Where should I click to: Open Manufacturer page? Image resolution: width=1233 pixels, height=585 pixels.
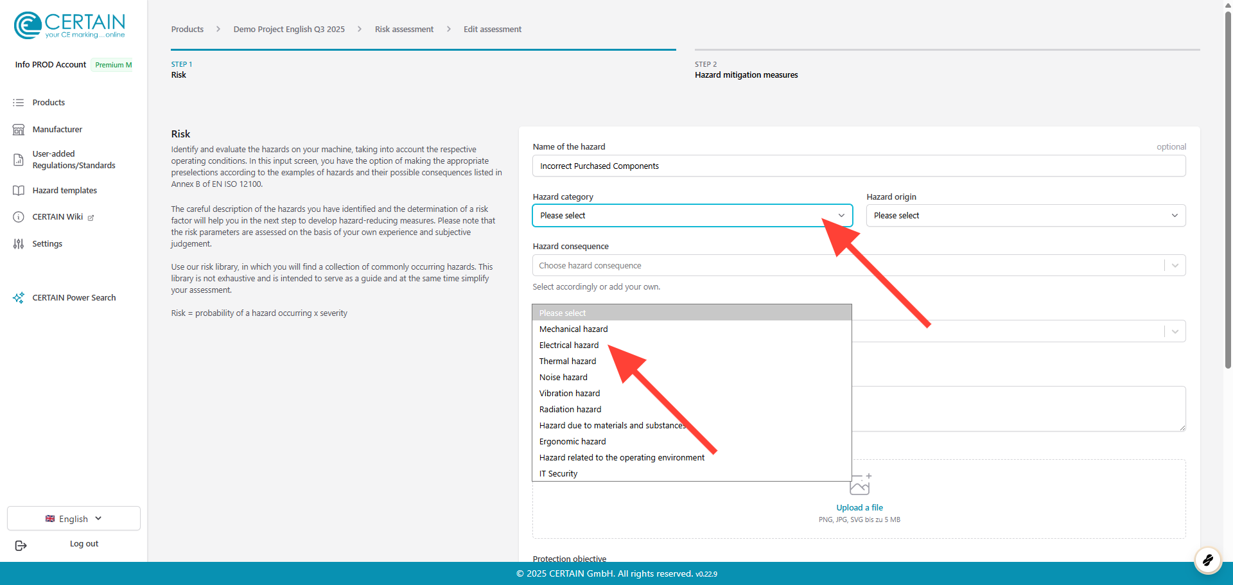coord(57,130)
